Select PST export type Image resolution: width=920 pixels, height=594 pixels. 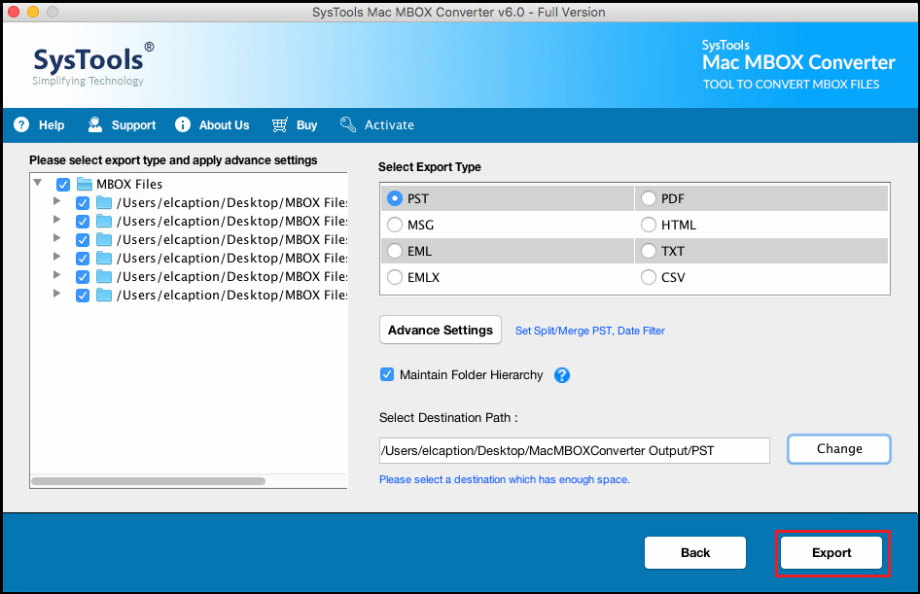tap(395, 198)
